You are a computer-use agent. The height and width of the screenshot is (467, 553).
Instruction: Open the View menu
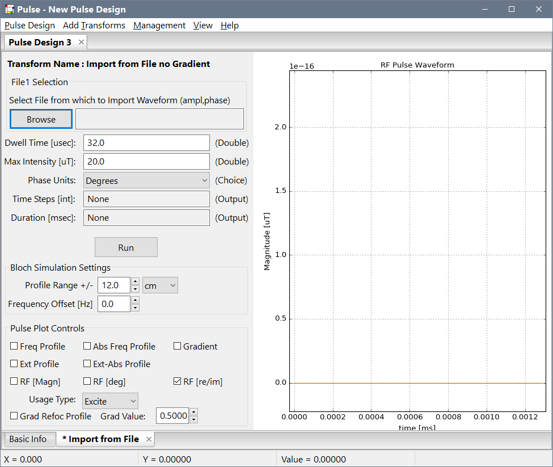(203, 26)
